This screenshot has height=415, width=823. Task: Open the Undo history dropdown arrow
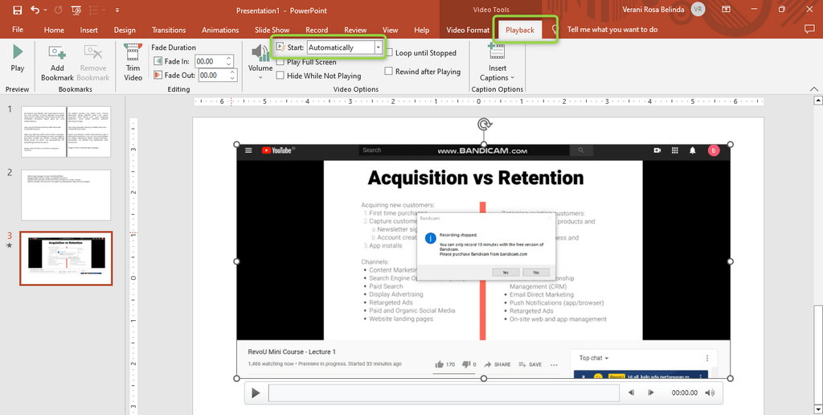tap(46, 10)
